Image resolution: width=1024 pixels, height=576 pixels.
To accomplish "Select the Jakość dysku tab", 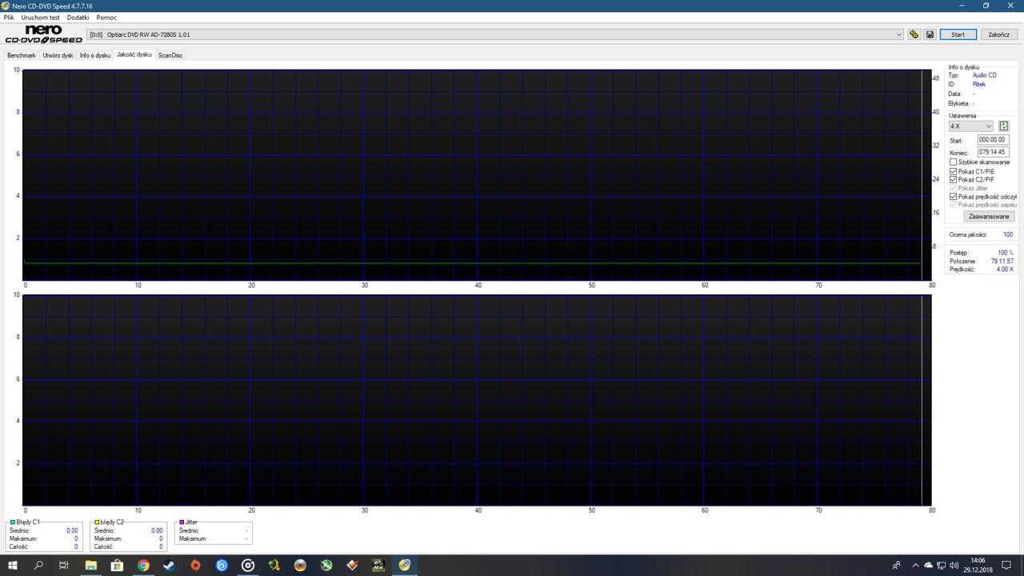I will tap(134, 54).
